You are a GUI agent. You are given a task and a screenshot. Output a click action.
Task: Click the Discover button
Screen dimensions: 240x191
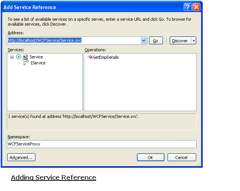(180, 41)
